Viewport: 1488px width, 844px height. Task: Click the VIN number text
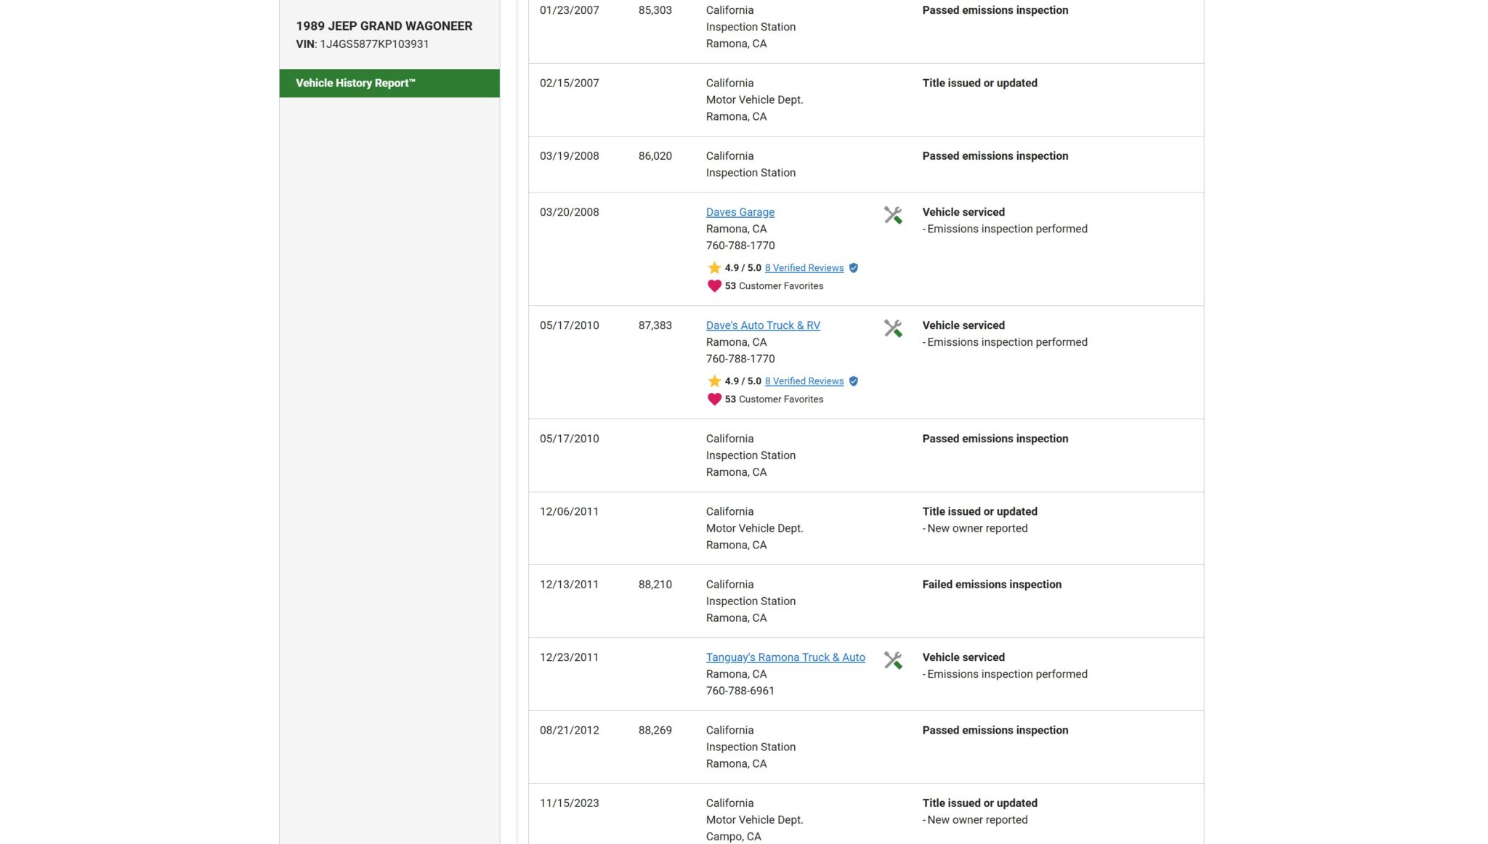tap(373, 44)
